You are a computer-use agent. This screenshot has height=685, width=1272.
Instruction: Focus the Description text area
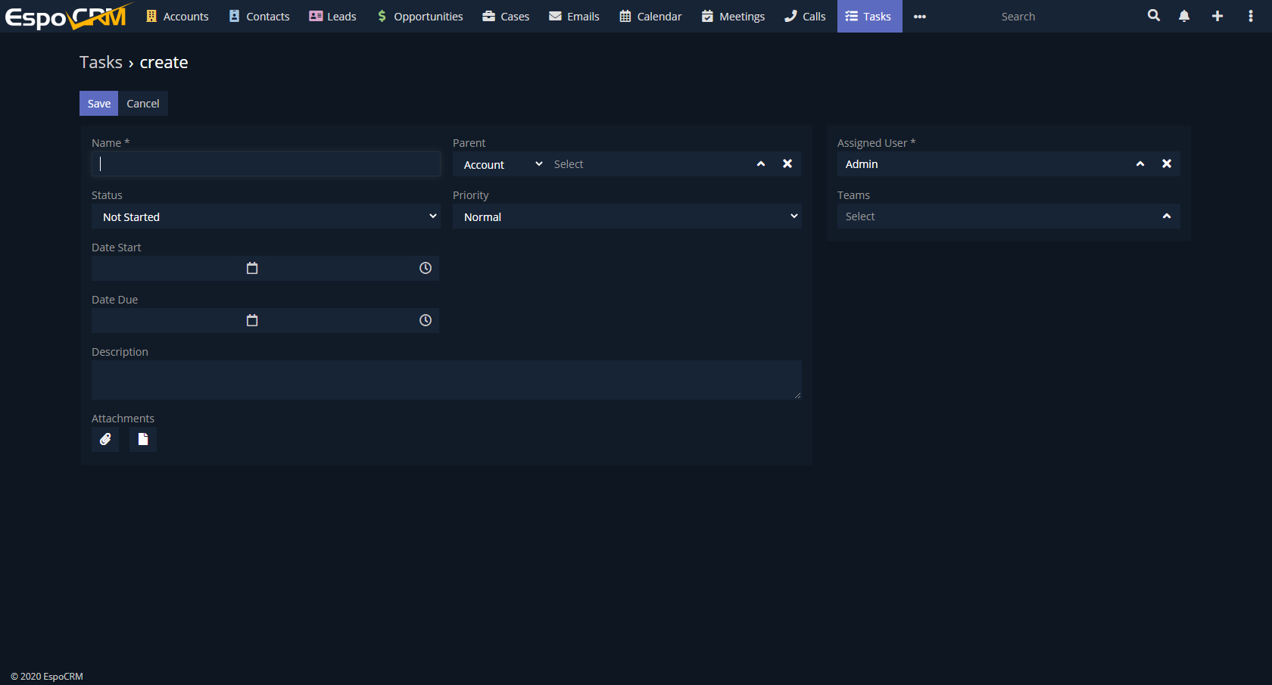coord(446,380)
